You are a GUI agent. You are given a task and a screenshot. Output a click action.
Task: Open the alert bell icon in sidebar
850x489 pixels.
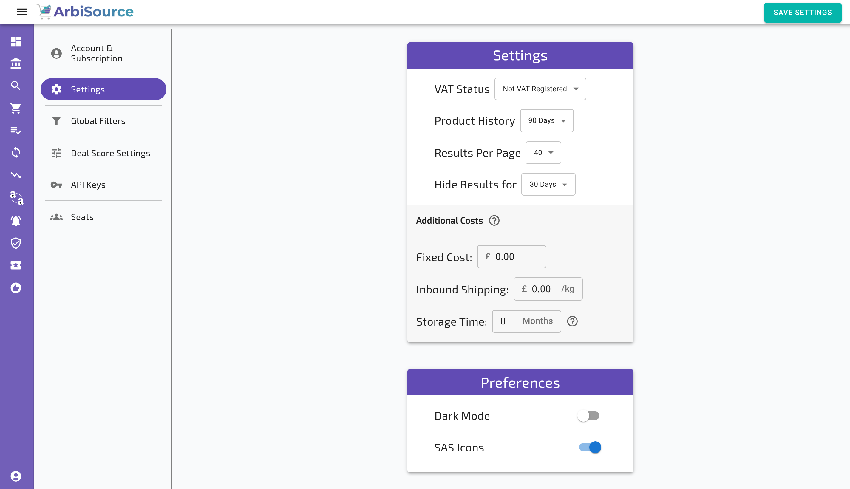(16, 221)
